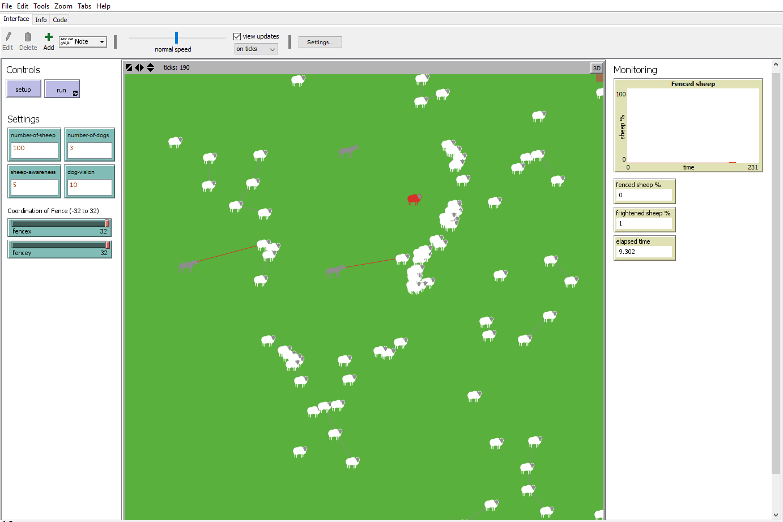Click the fencex slider handle
The image size is (783, 522).
click(x=107, y=224)
